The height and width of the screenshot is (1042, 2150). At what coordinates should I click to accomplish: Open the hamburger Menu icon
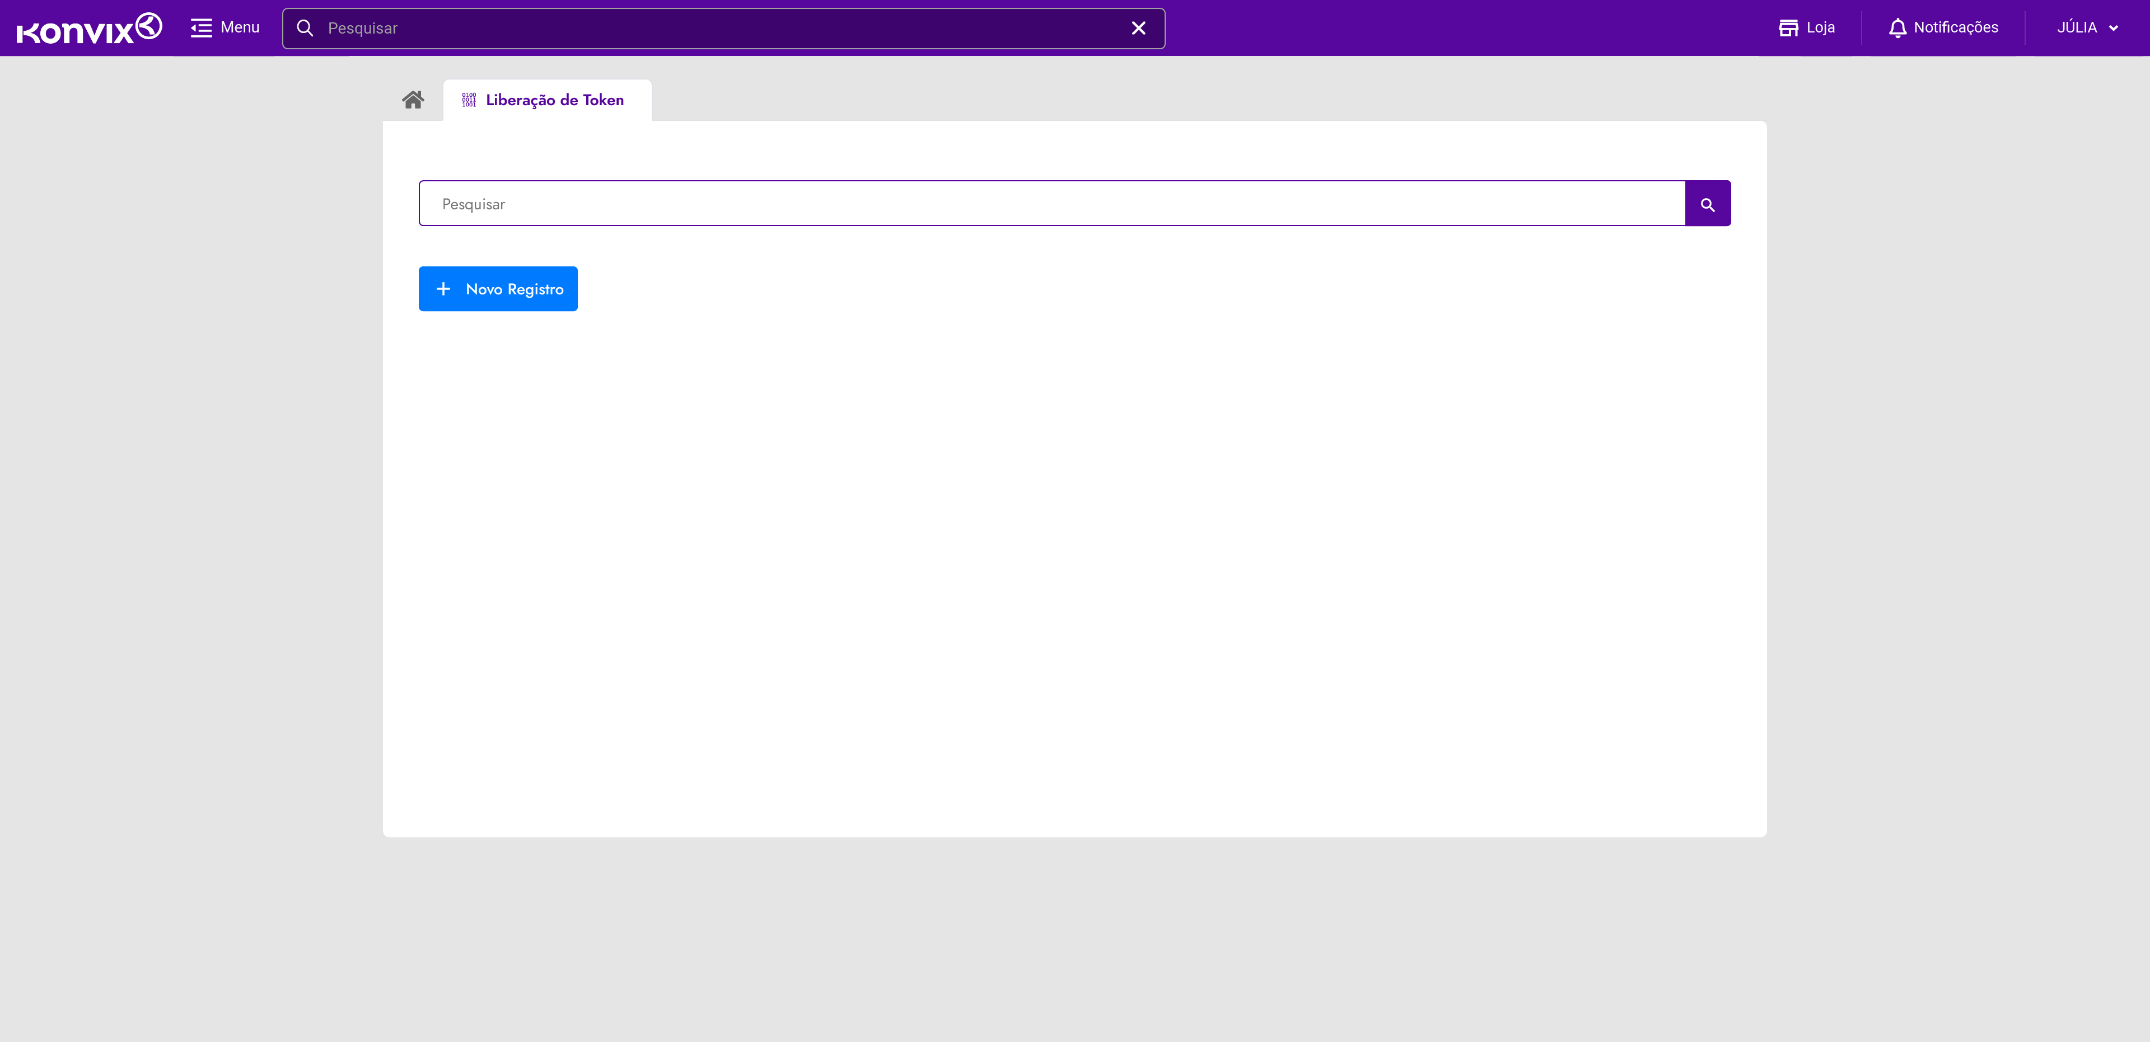[200, 29]
